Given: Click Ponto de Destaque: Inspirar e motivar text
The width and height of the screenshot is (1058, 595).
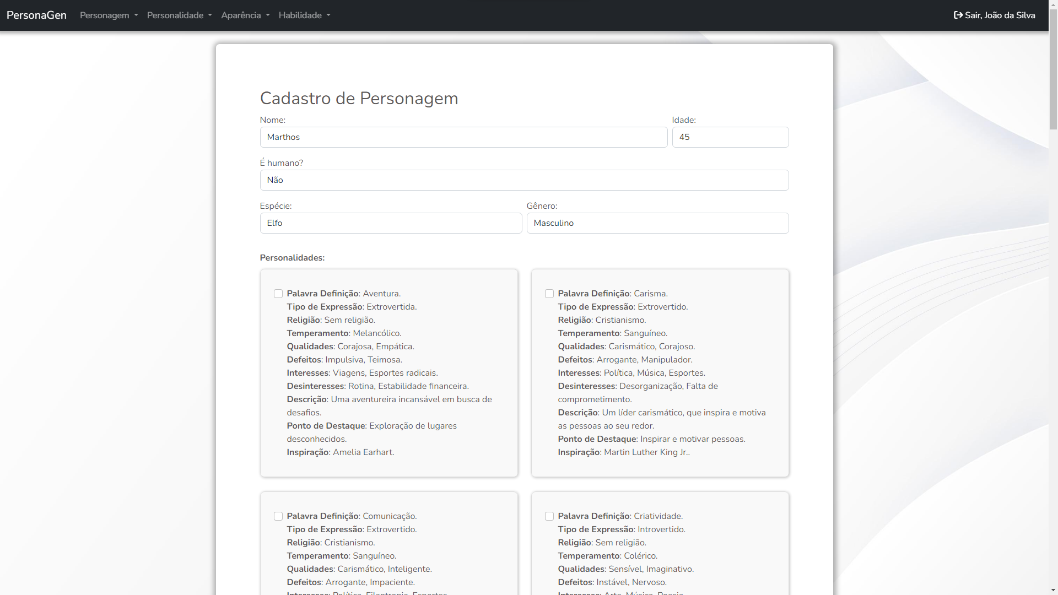Looking at the screenshot, I should (651, 439).
